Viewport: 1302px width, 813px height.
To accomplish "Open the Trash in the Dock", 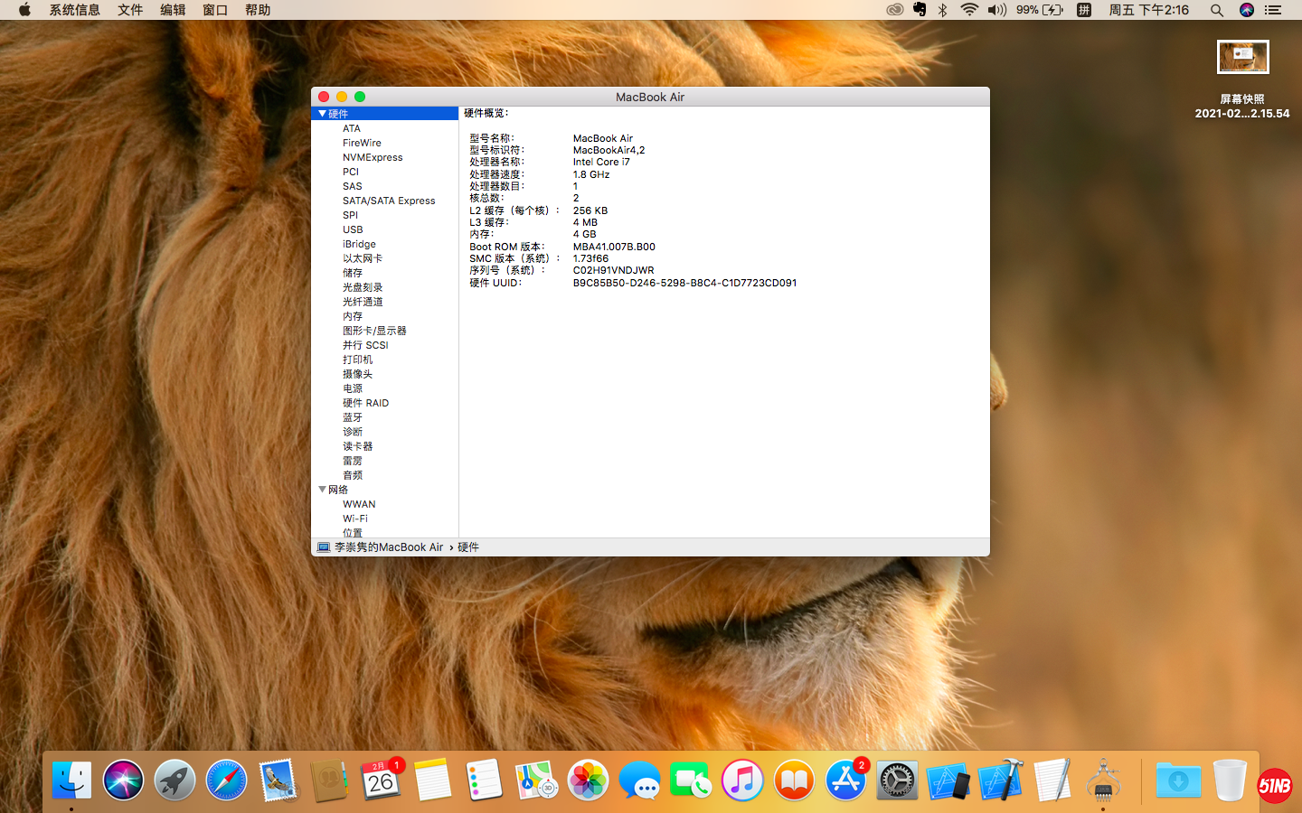I will point(1230,780).
